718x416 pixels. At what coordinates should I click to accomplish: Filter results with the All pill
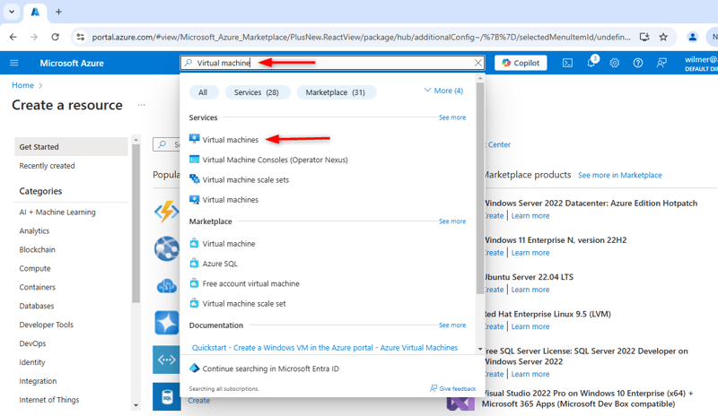tap(203, 92)
